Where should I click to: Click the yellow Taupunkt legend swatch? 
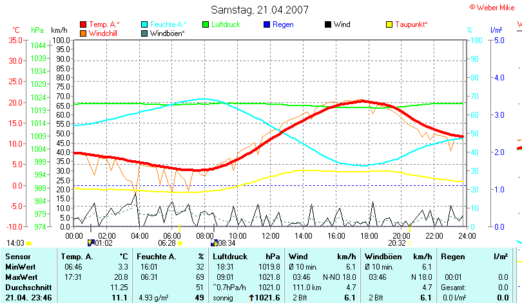(389, 24)
